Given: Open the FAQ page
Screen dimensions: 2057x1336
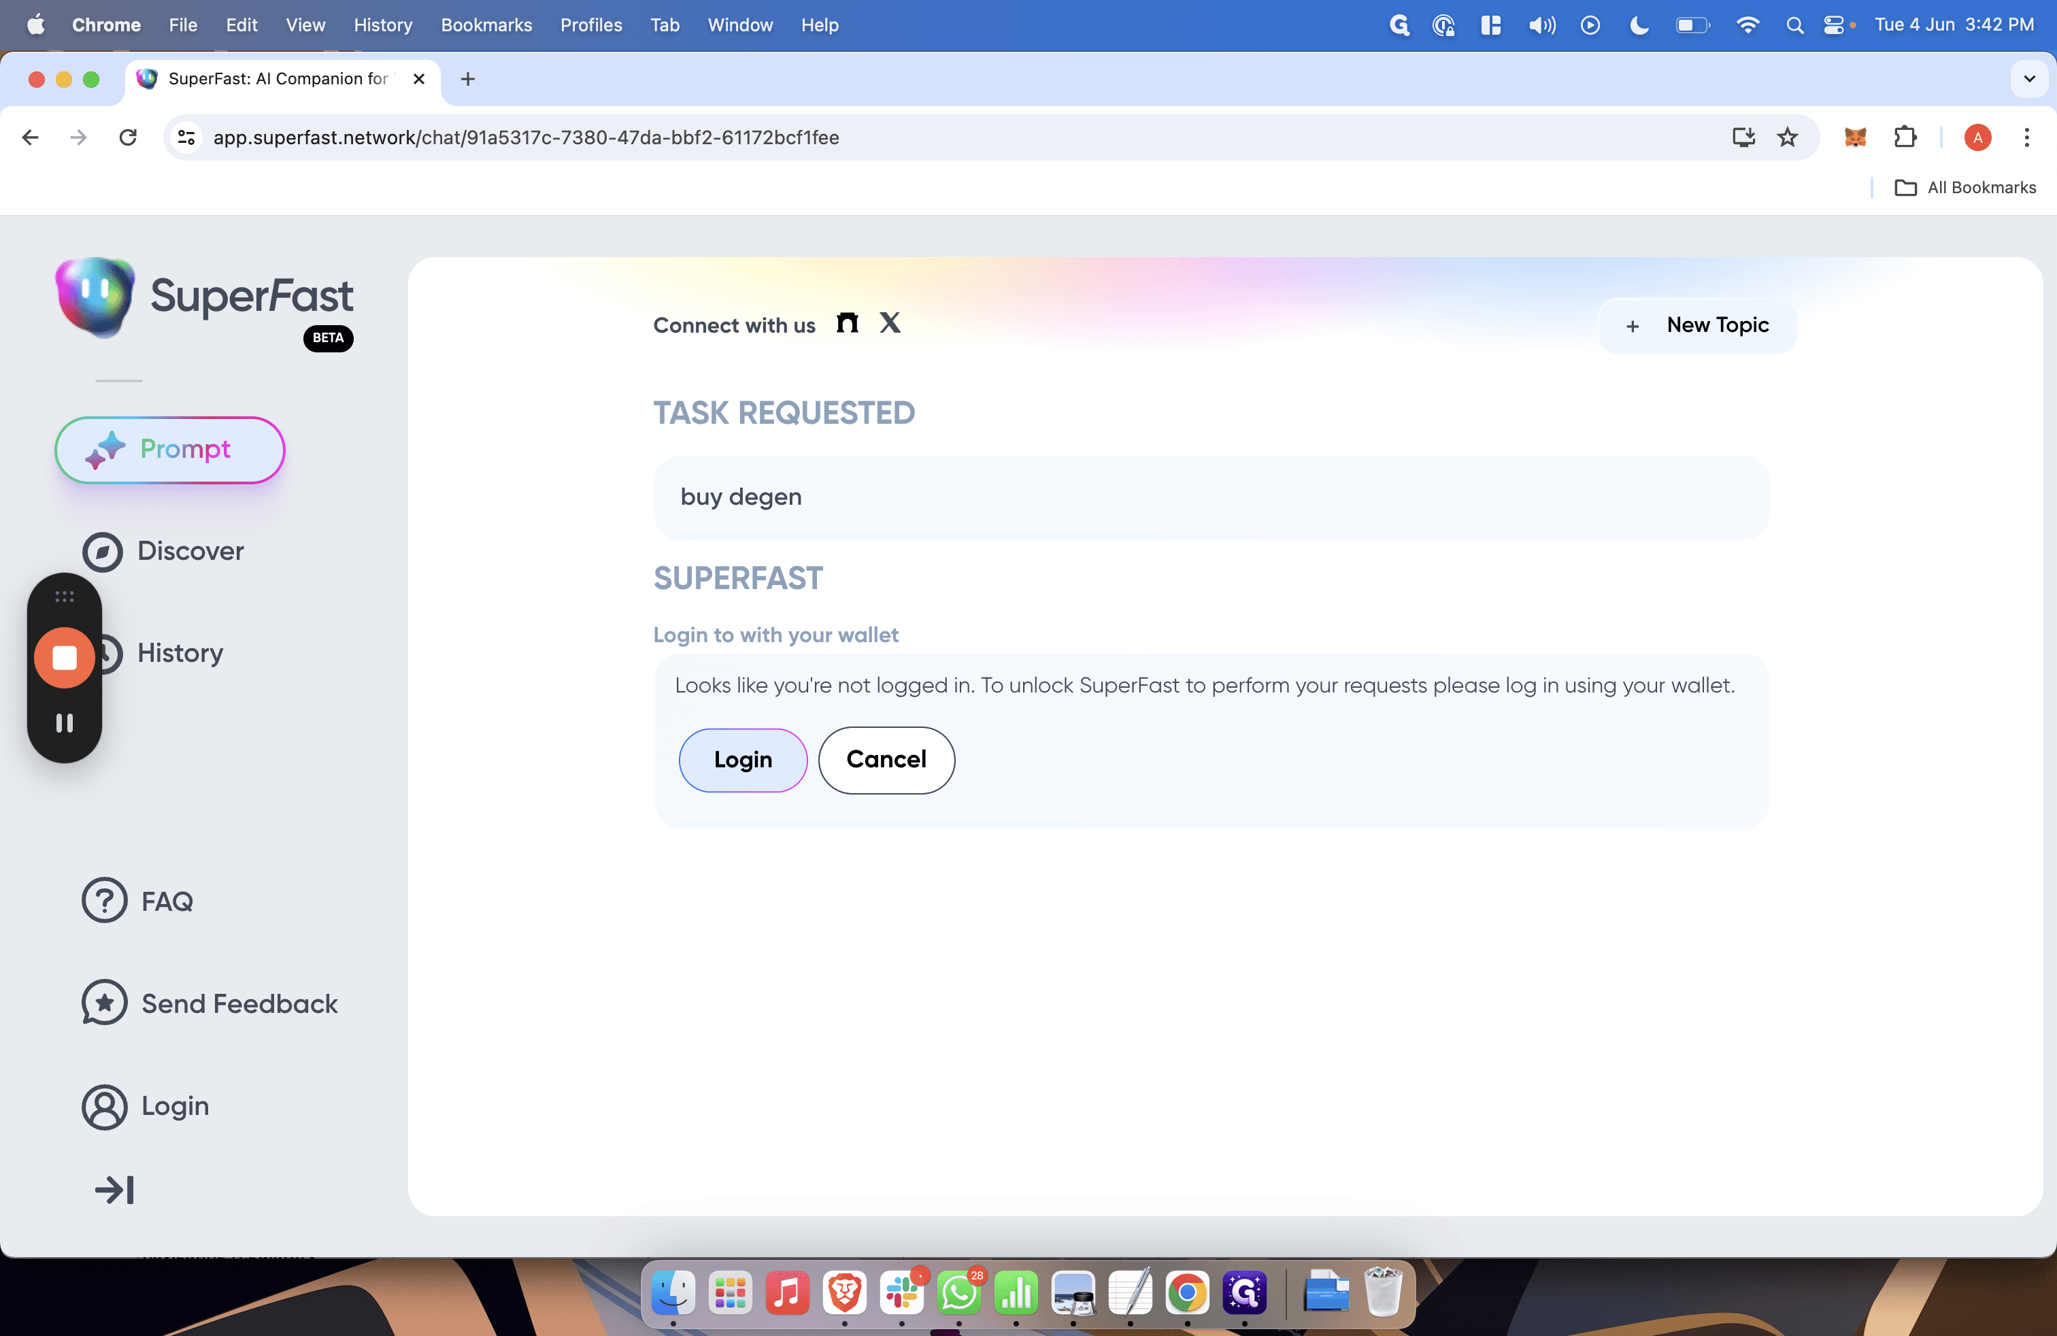Looking at the screenshot, I should click(137, 901).
